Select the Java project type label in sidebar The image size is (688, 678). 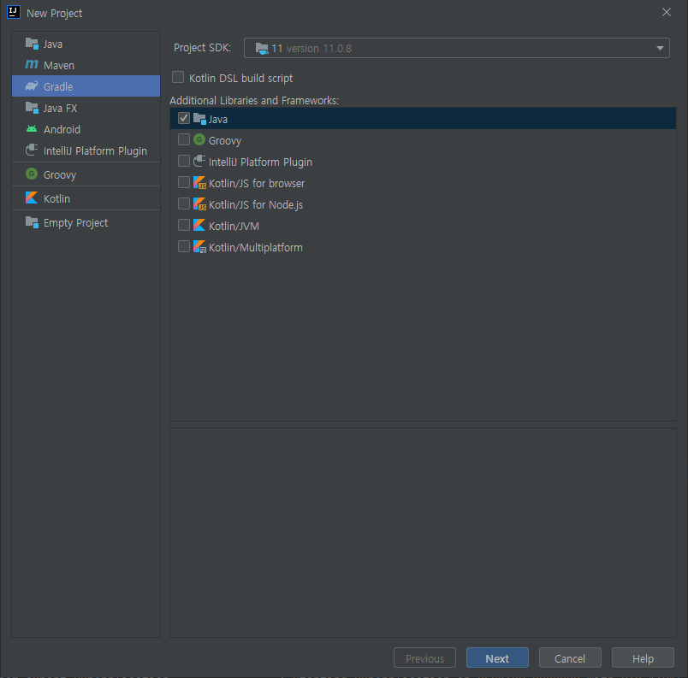click(x=53, y=44)
